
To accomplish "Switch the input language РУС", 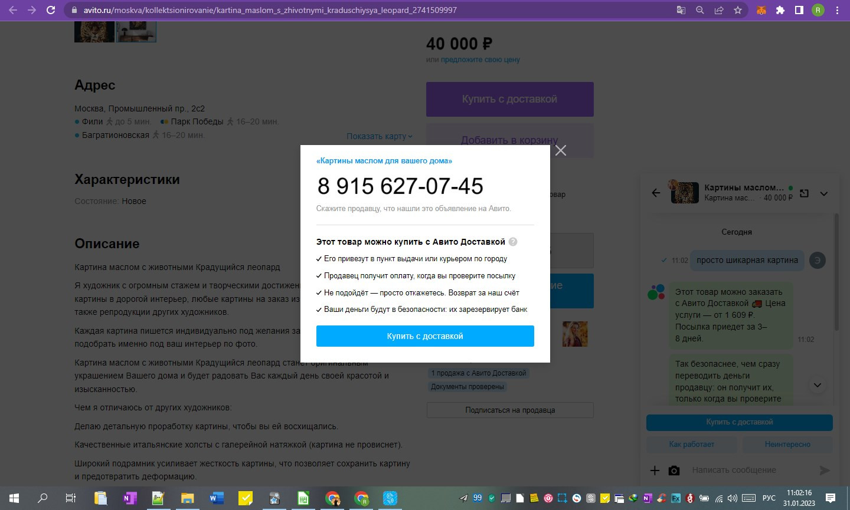I will [x=769, y=498].
